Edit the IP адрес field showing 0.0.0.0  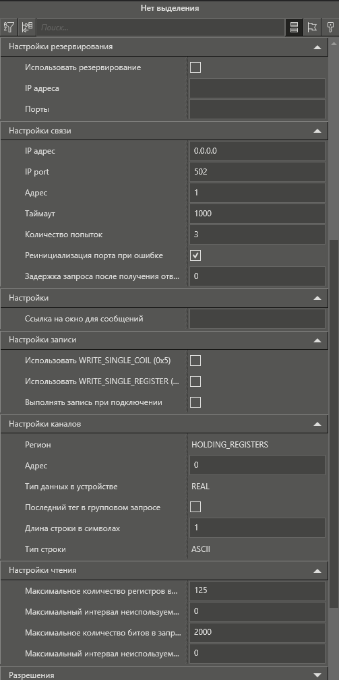click(257, 151)
